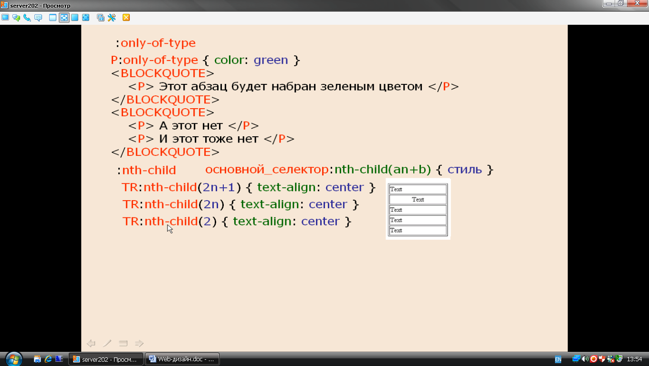This screenshot has height=366, width=649.
Task: Click centered 'Text' row in sample table
Action: pos(418,200)
